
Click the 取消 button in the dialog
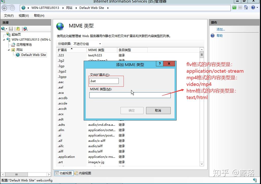point(158,110)
